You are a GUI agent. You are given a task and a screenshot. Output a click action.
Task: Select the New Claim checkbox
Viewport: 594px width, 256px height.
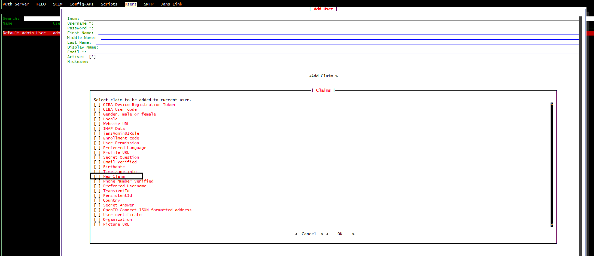pos(97,177)
